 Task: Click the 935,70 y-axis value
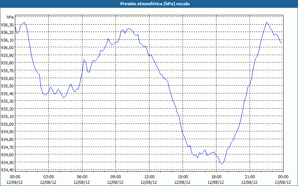tap(7, 71)
